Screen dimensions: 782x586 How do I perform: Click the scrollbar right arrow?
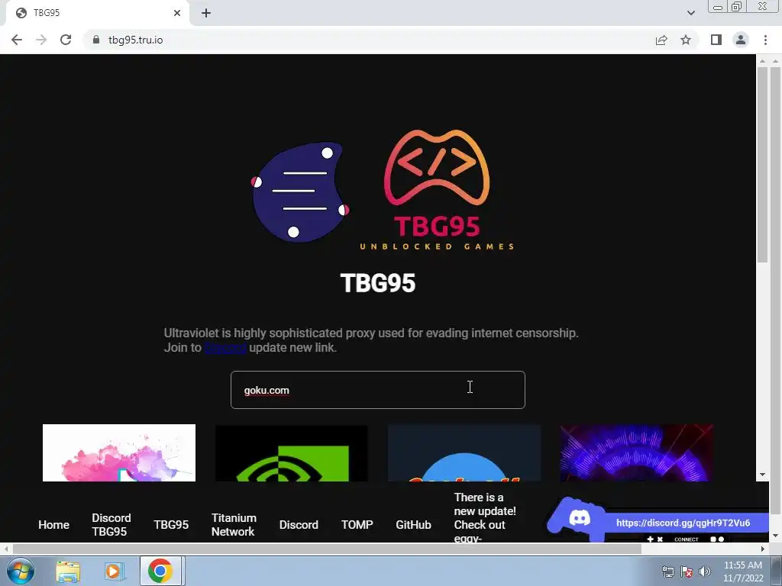click(x=763, y=549)
